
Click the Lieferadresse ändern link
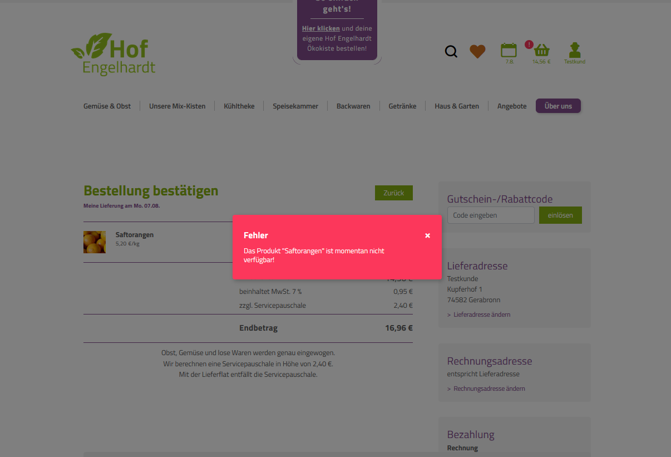click(x=482, y=315)
